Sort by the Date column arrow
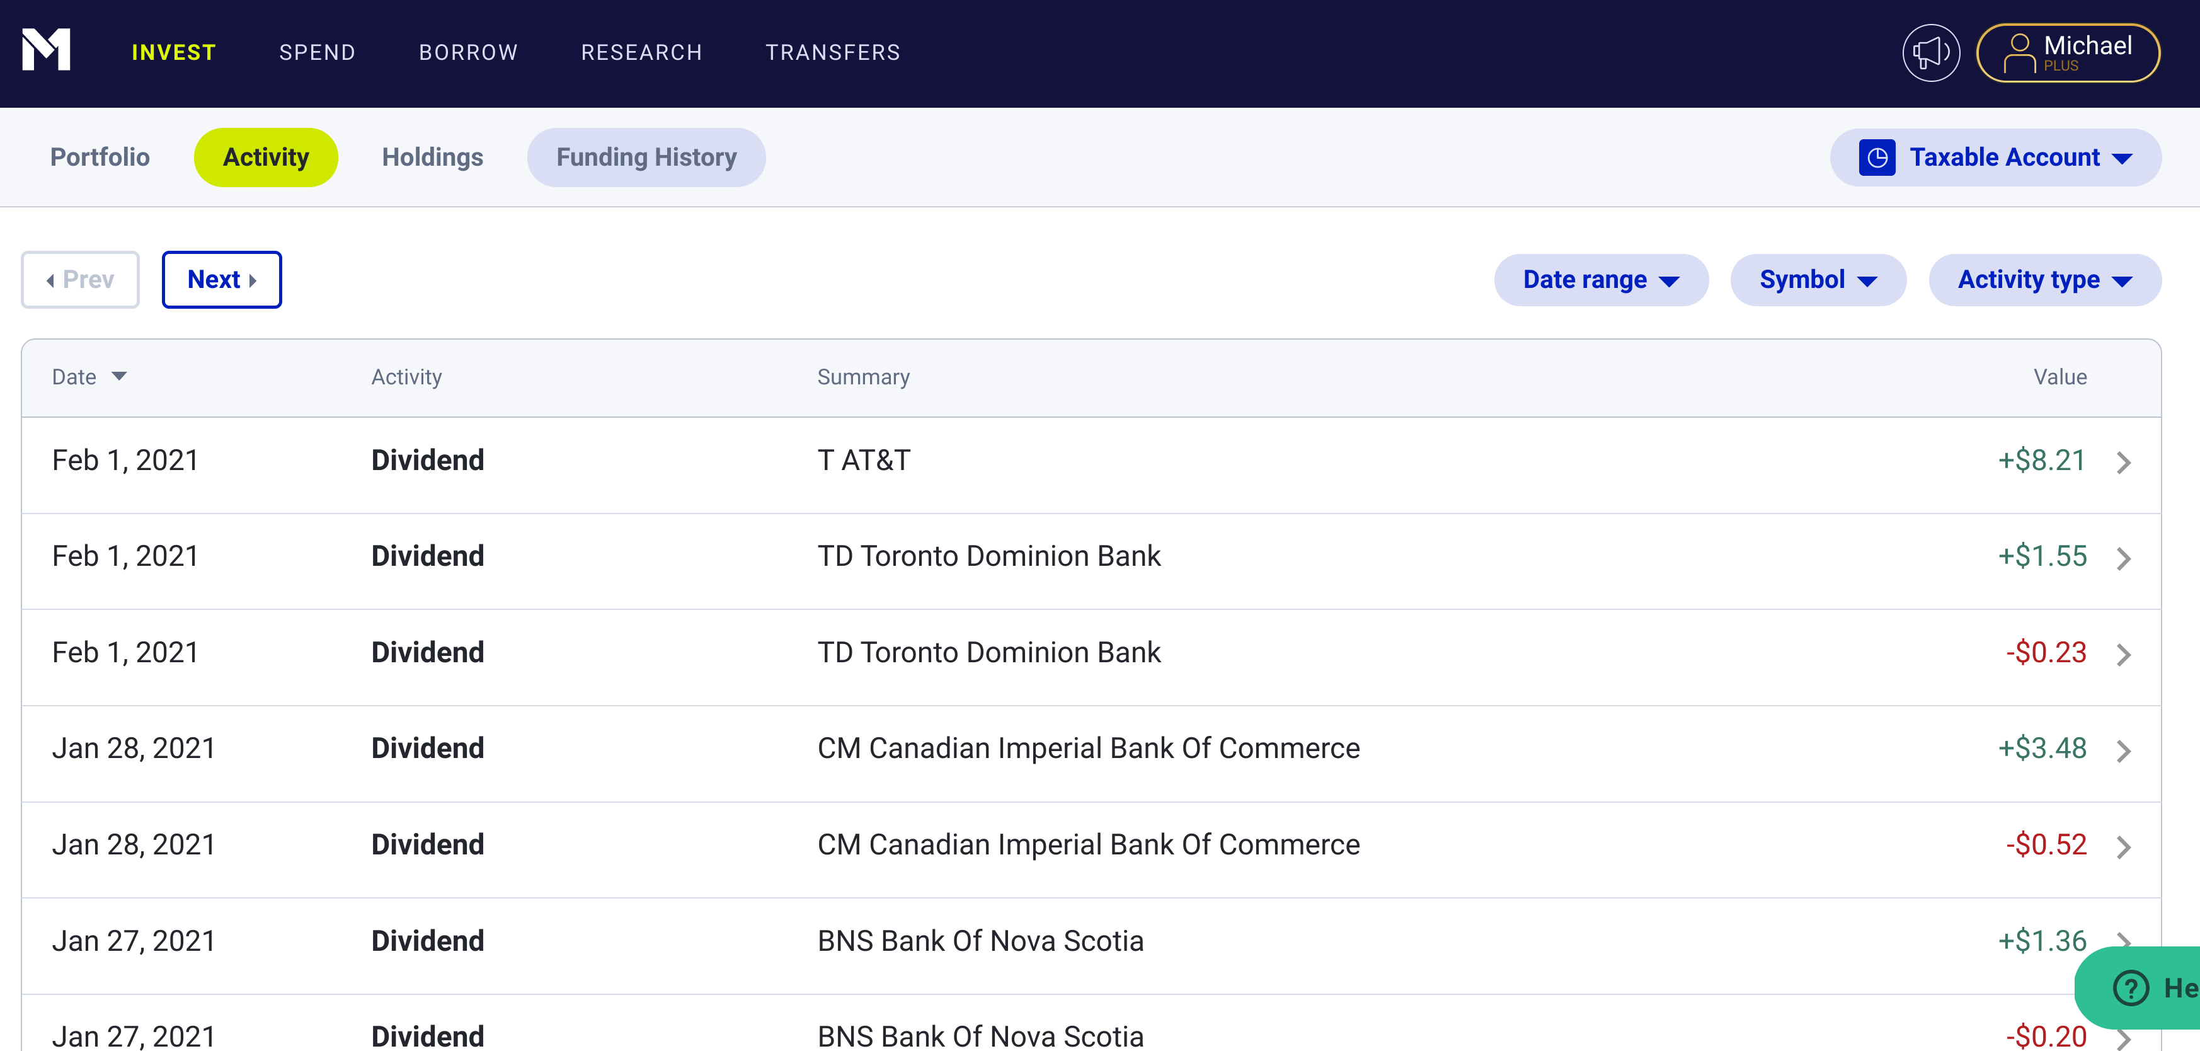The height and width of the screenshot is (1051, 2200). tap(120, 377)
